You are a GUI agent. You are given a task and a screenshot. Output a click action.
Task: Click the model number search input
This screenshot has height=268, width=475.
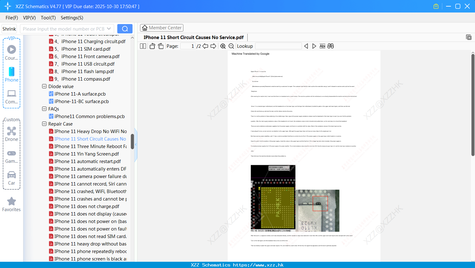(x=64, y=29)
